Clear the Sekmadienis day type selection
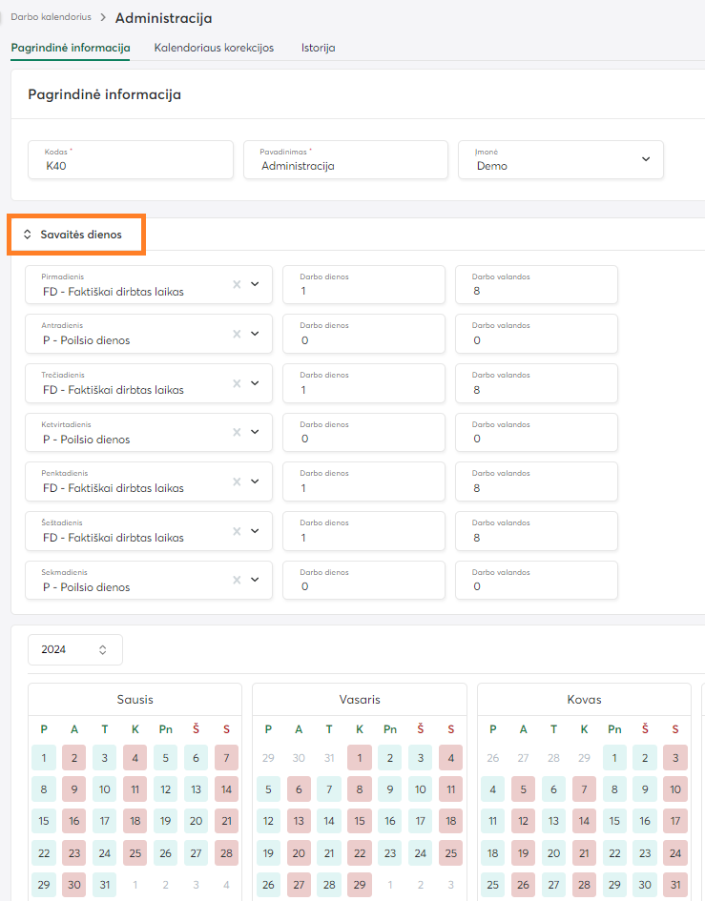The image size is (705, 901). (237, 580)
